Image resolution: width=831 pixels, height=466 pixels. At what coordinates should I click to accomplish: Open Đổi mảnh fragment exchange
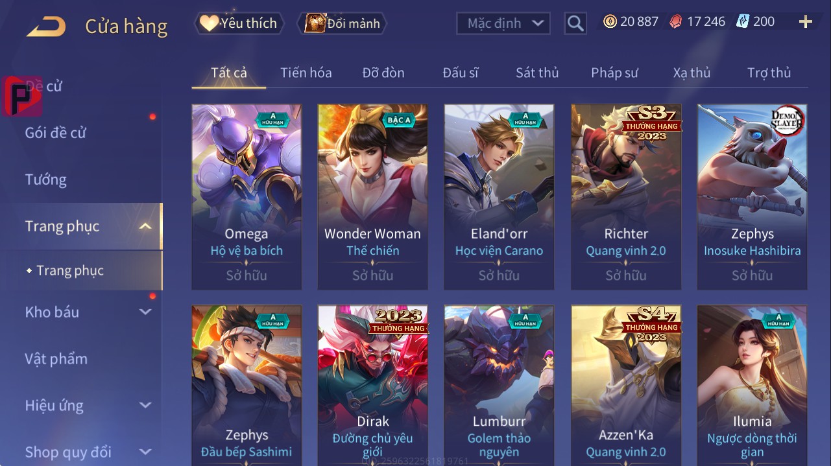pos(341,23)
